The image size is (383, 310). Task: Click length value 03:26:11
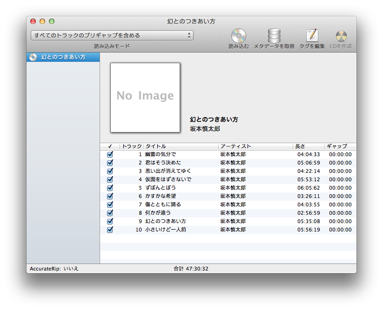(x=309, y=196)
